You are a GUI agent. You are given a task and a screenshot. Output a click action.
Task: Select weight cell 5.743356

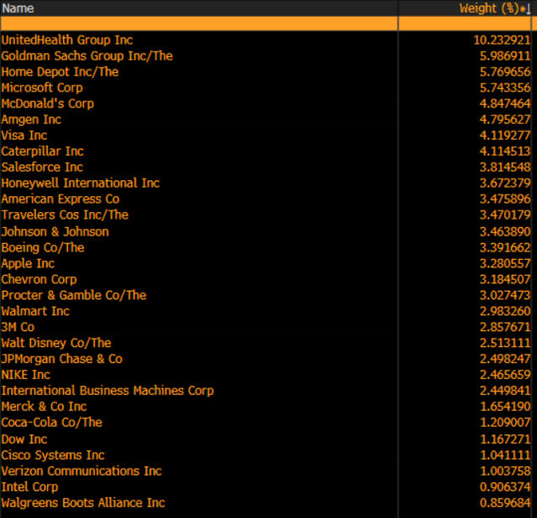[x=505, y=87]
